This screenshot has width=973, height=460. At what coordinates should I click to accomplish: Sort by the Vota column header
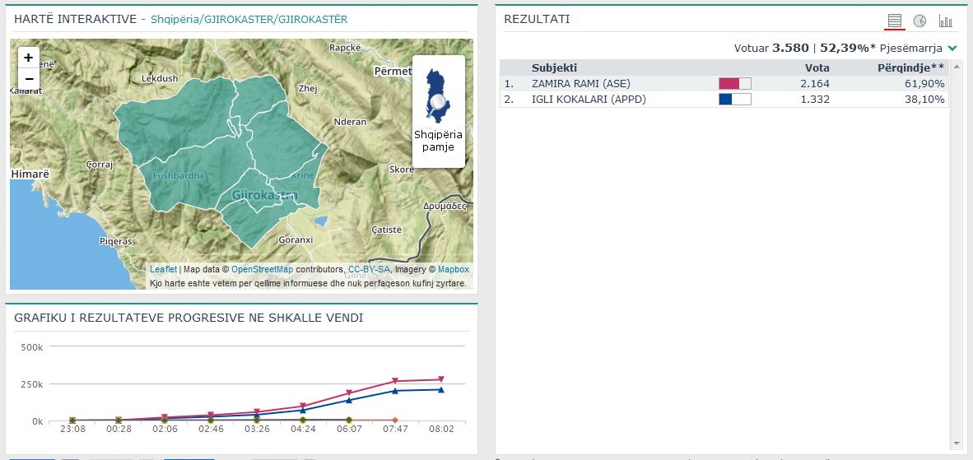click(x=817, y=67)
